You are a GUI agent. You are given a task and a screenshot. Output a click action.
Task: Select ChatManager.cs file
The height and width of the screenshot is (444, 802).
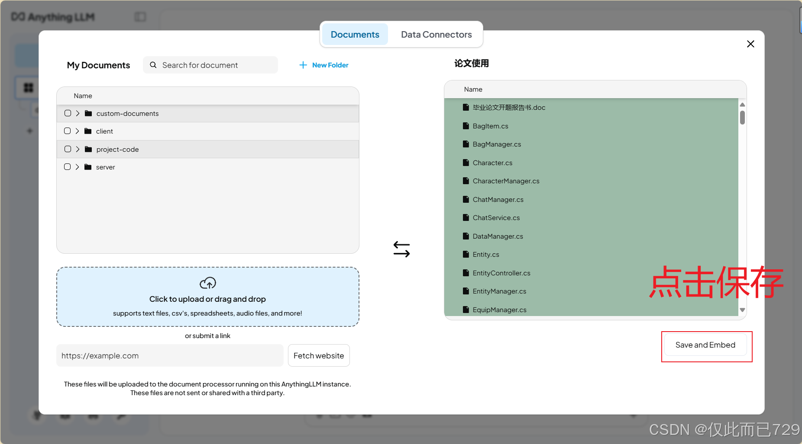pyautogui.click(x=498, y=200)
